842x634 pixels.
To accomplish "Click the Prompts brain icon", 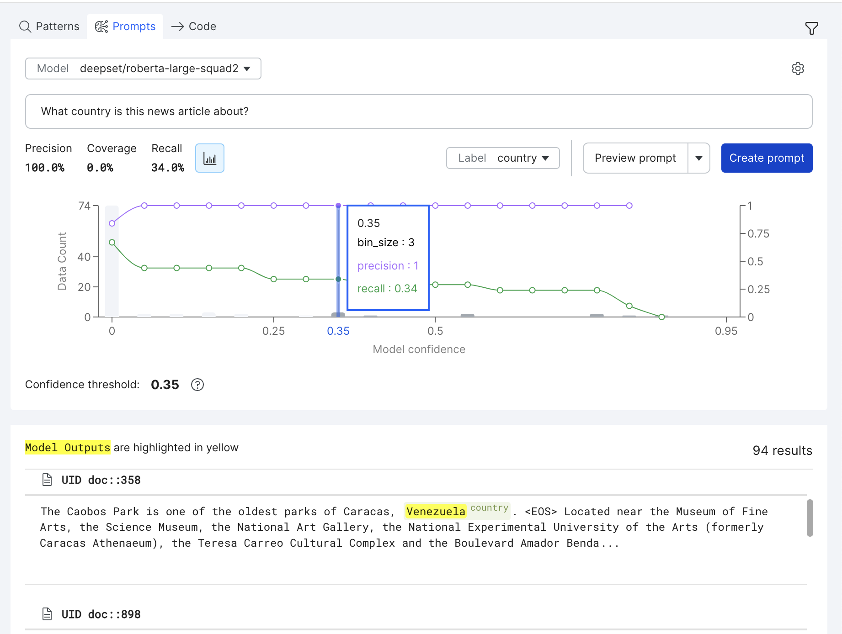I will [x=101, y=26].
